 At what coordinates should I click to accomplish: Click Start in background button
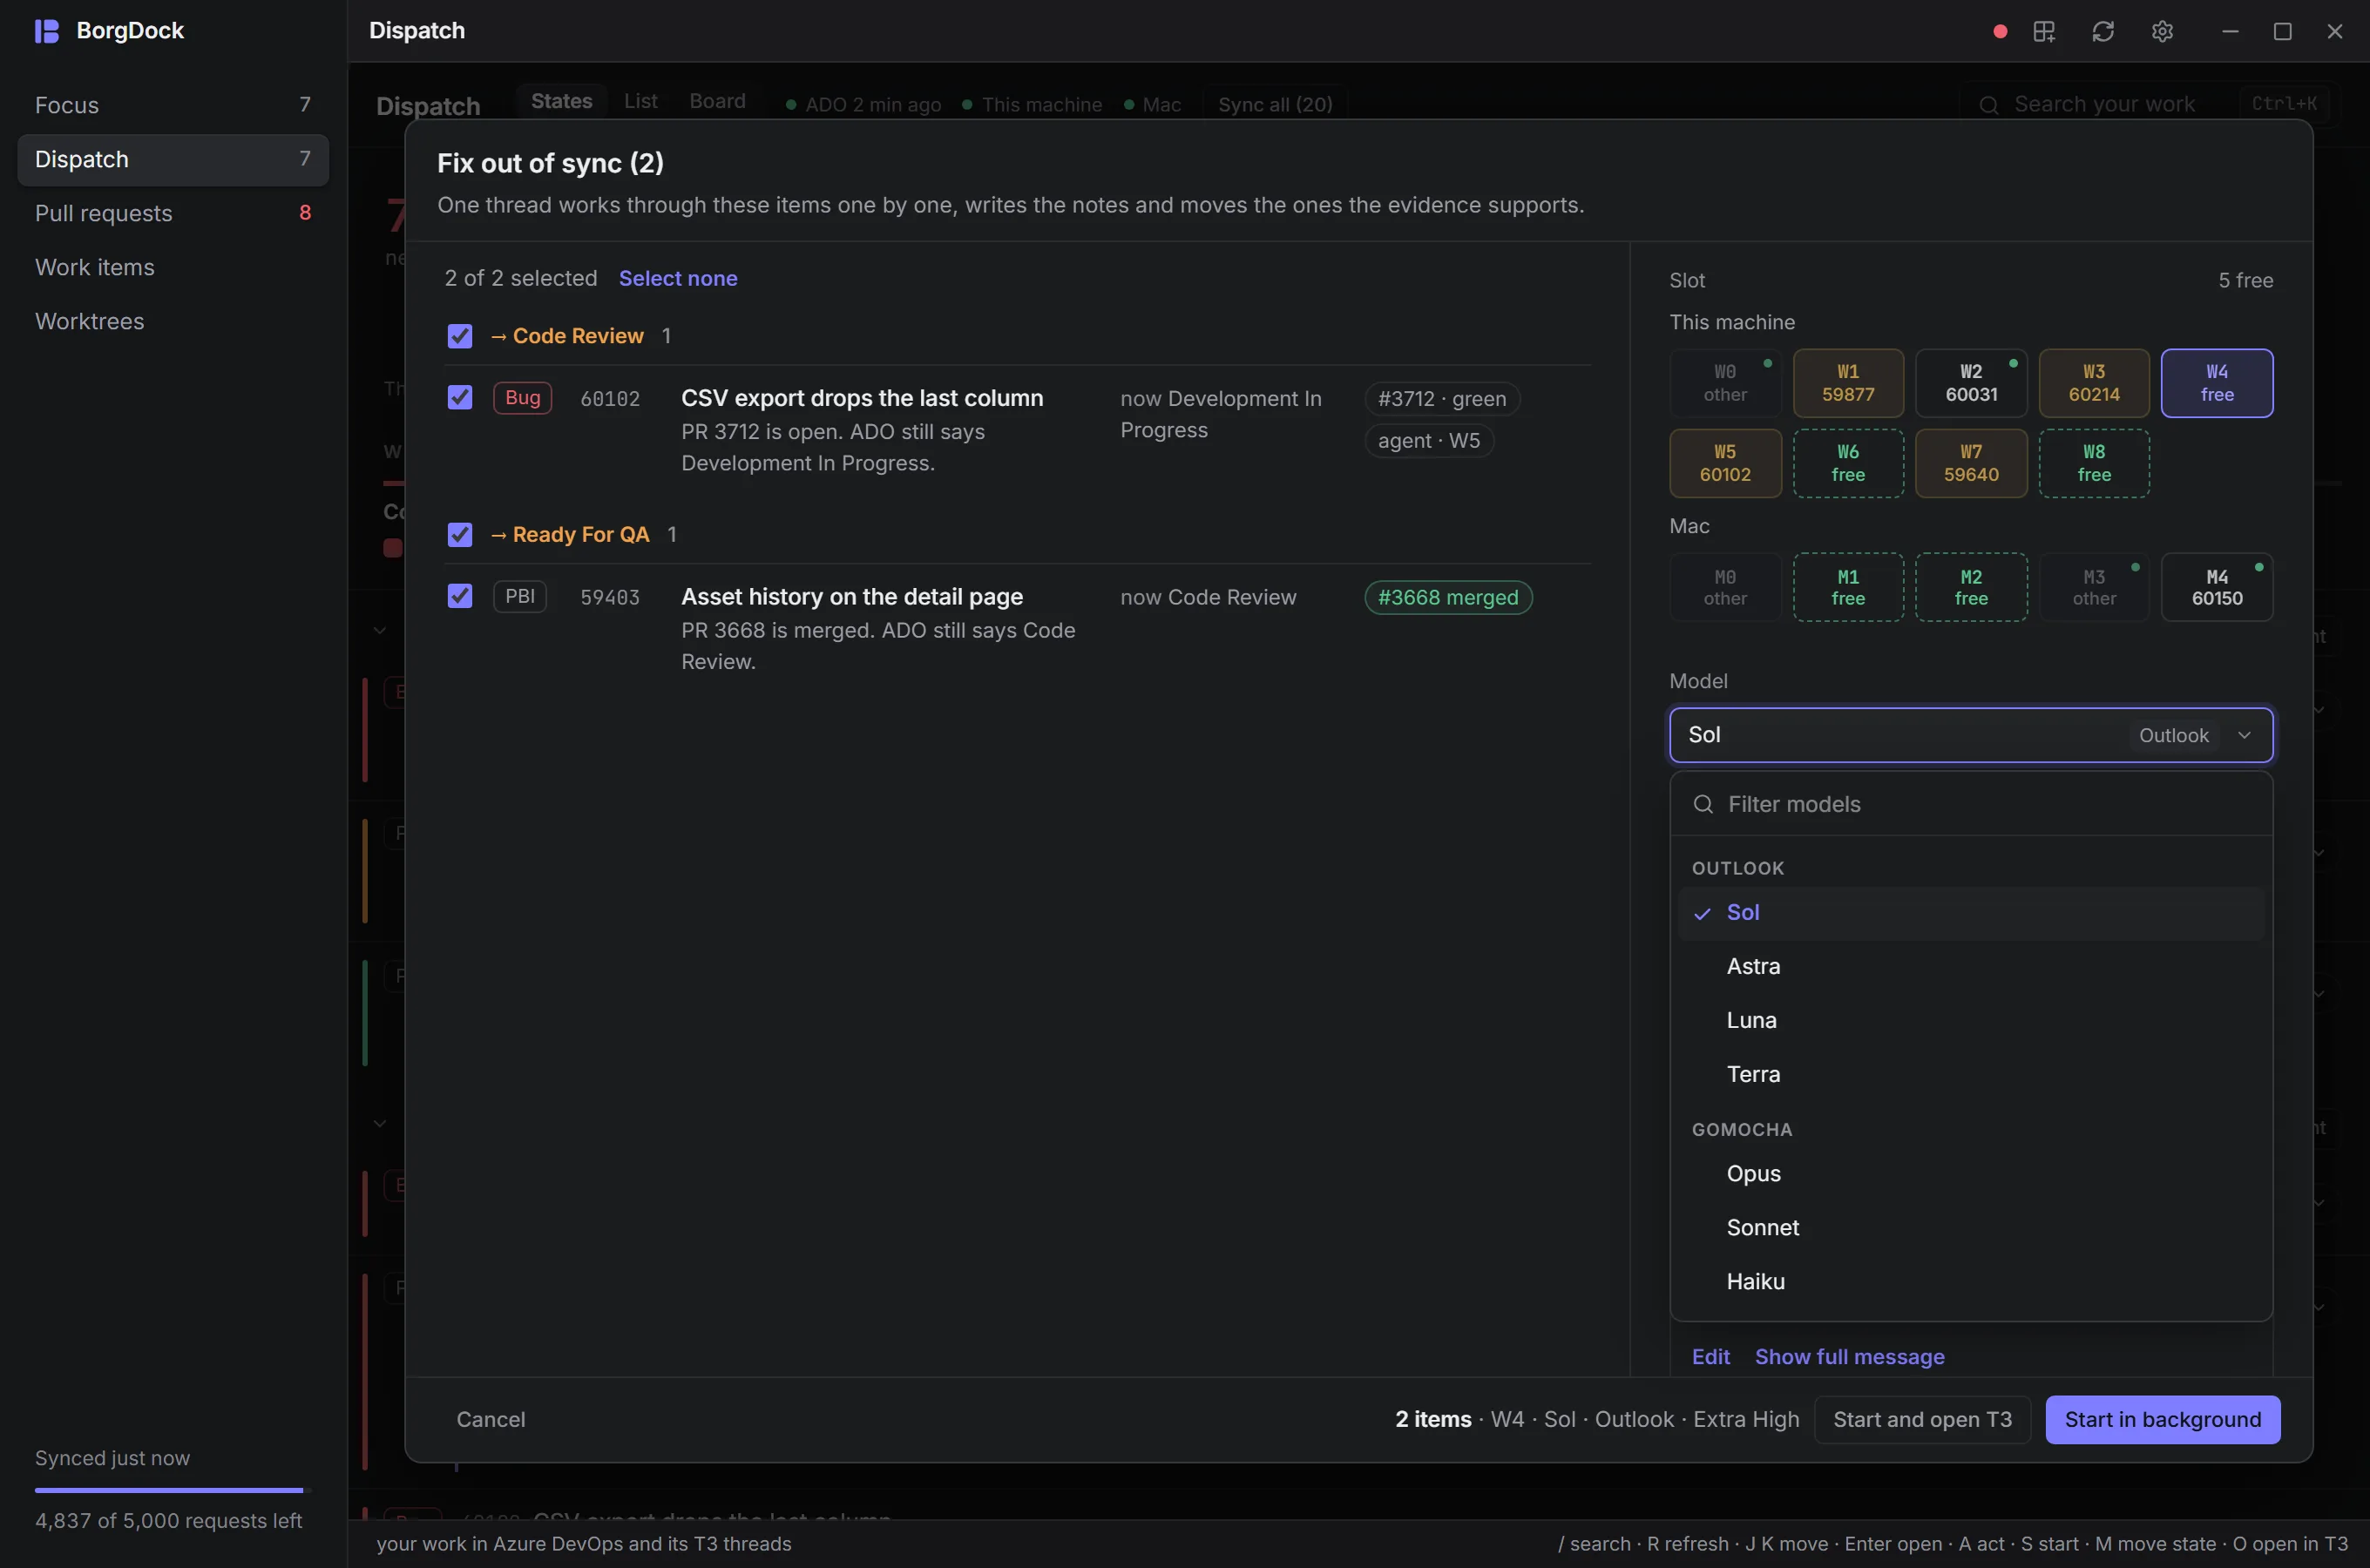pos(2162,1419)
